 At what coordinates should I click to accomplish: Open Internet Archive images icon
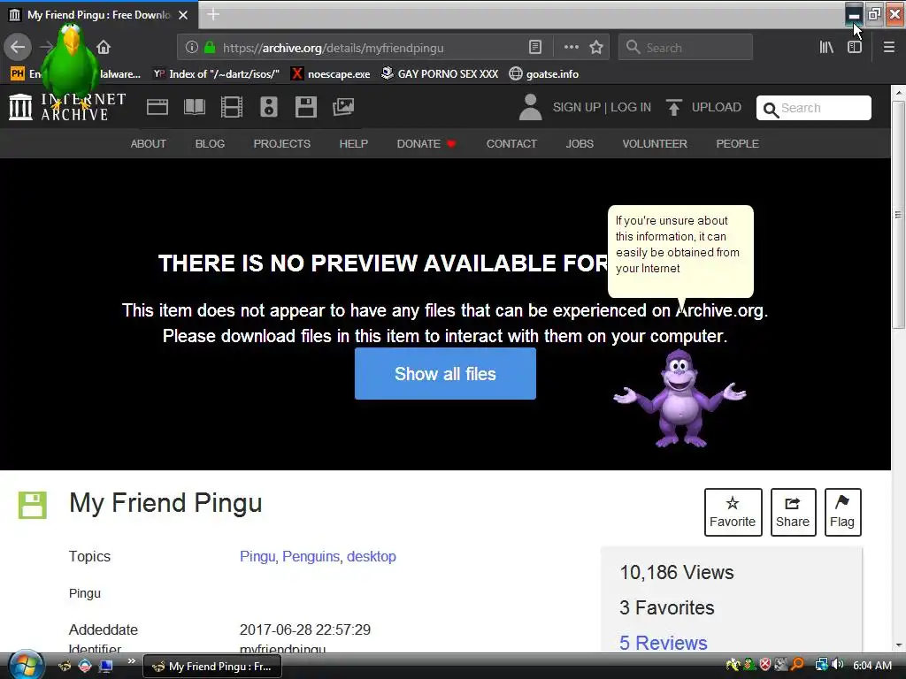(x=343, y=107)
